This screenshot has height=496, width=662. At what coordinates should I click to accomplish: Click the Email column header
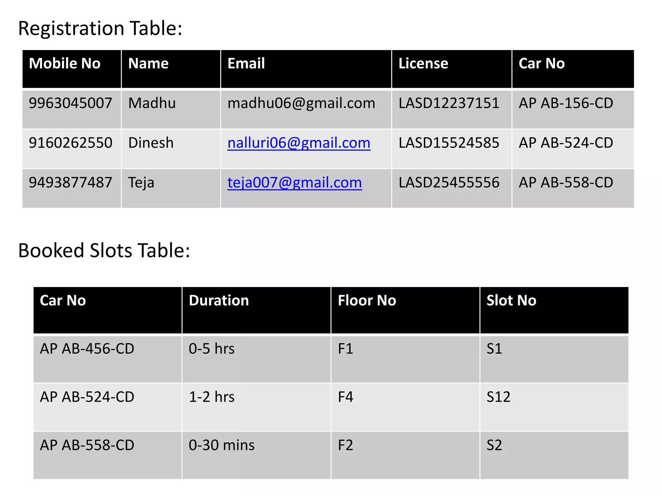click(x=246, y=64)
